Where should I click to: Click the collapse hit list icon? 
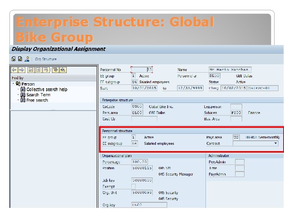63,70
